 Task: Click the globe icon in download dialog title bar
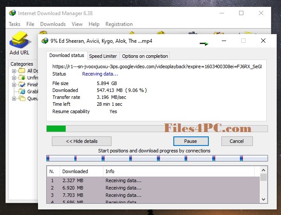(x=45, y=41)
